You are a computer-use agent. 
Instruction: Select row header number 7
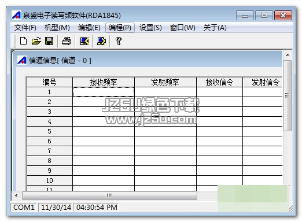pyautogui.click(x=50, y=151)
